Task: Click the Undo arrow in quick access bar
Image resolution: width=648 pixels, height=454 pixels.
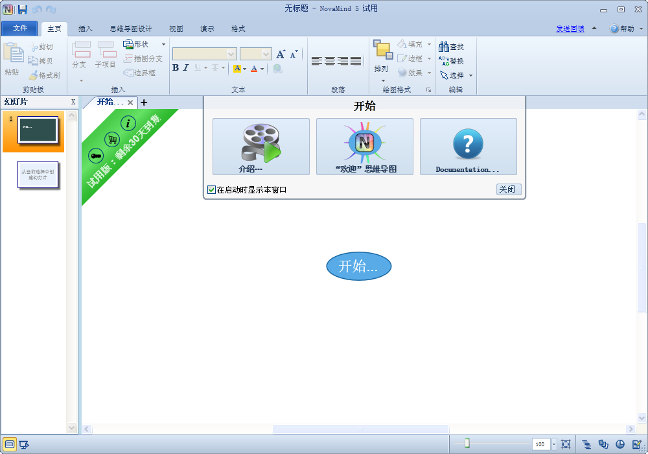Action: tap(37, 9)
